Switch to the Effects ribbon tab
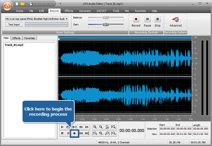Screen dimensions: 212x146 (x=69, y=11)
